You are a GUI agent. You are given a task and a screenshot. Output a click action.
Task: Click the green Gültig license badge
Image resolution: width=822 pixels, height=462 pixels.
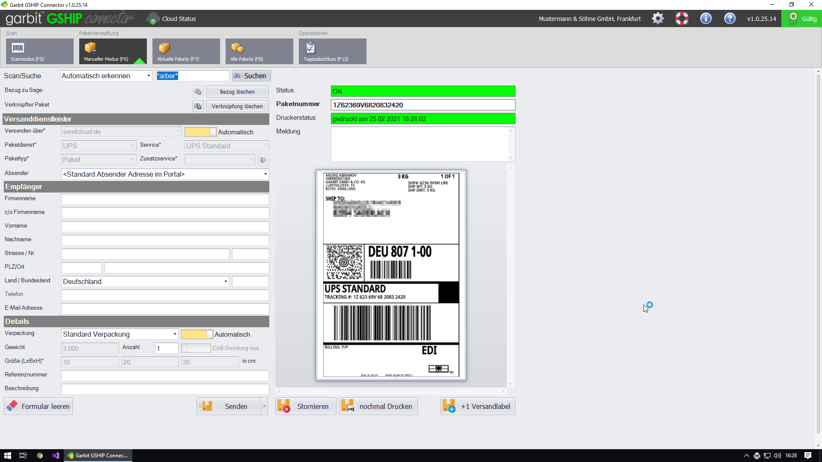click(x=801, y=19)
